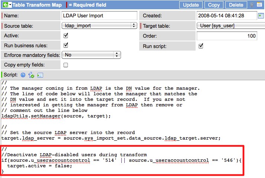
Task: Expand the Enforce mandatory fields dropdown
Action: click(x=91, y=55)
